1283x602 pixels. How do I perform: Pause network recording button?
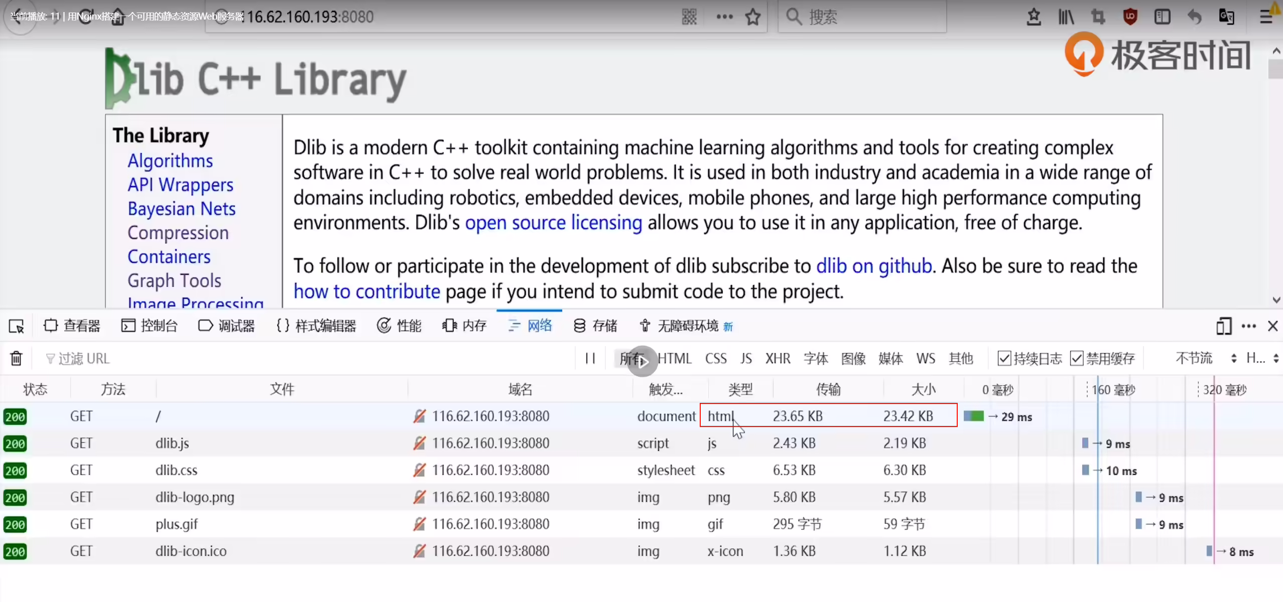[x=590, y=358]
